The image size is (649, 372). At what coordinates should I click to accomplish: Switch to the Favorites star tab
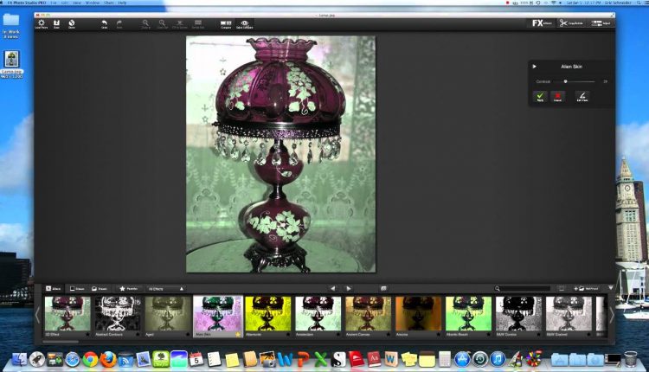(129, 288)
